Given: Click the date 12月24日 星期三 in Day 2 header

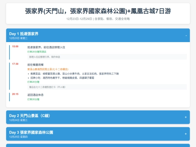Looking at the screenshot, I should pos(19,120).
